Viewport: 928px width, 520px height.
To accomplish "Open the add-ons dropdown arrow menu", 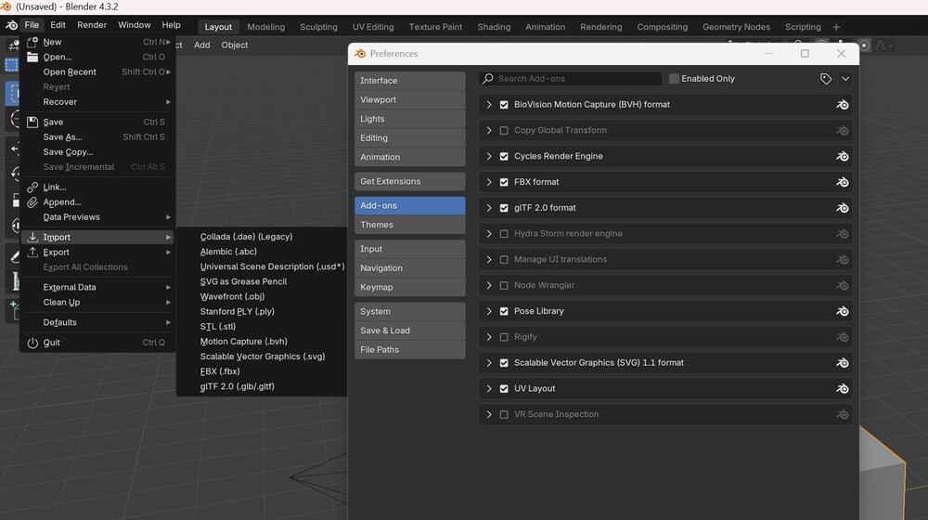I will pos(845,79).
